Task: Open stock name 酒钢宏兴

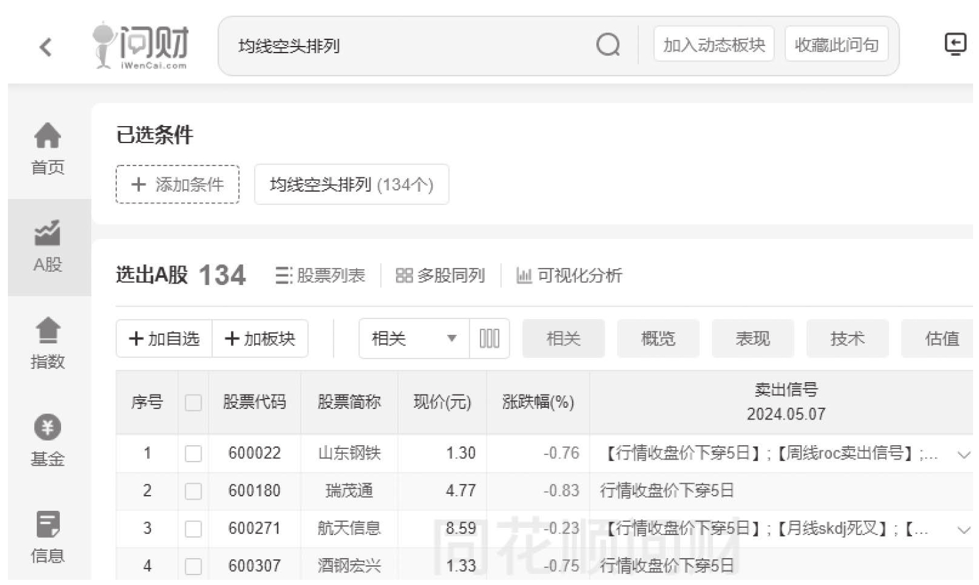Action: [x=349, y=565]
